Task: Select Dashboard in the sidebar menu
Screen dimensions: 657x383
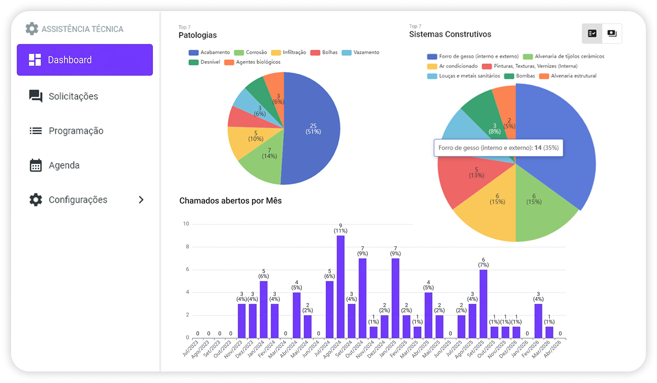Action: point(70,59)
